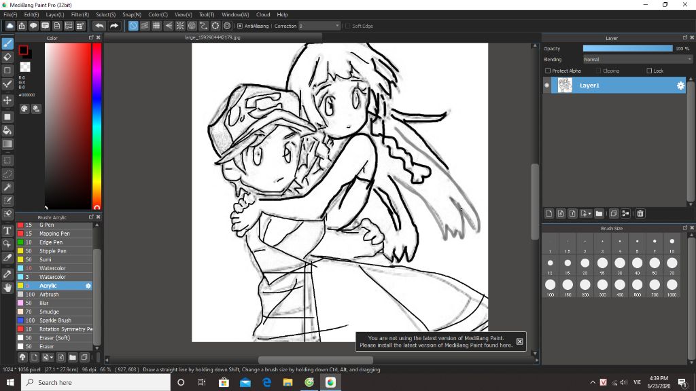The image size is (696, 391).
Task: Click the Undo arrow in the toolbar
Action: (x=99, y=26)
